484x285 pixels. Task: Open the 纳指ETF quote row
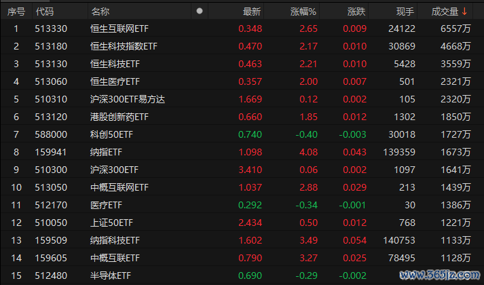tap(106, 152)
